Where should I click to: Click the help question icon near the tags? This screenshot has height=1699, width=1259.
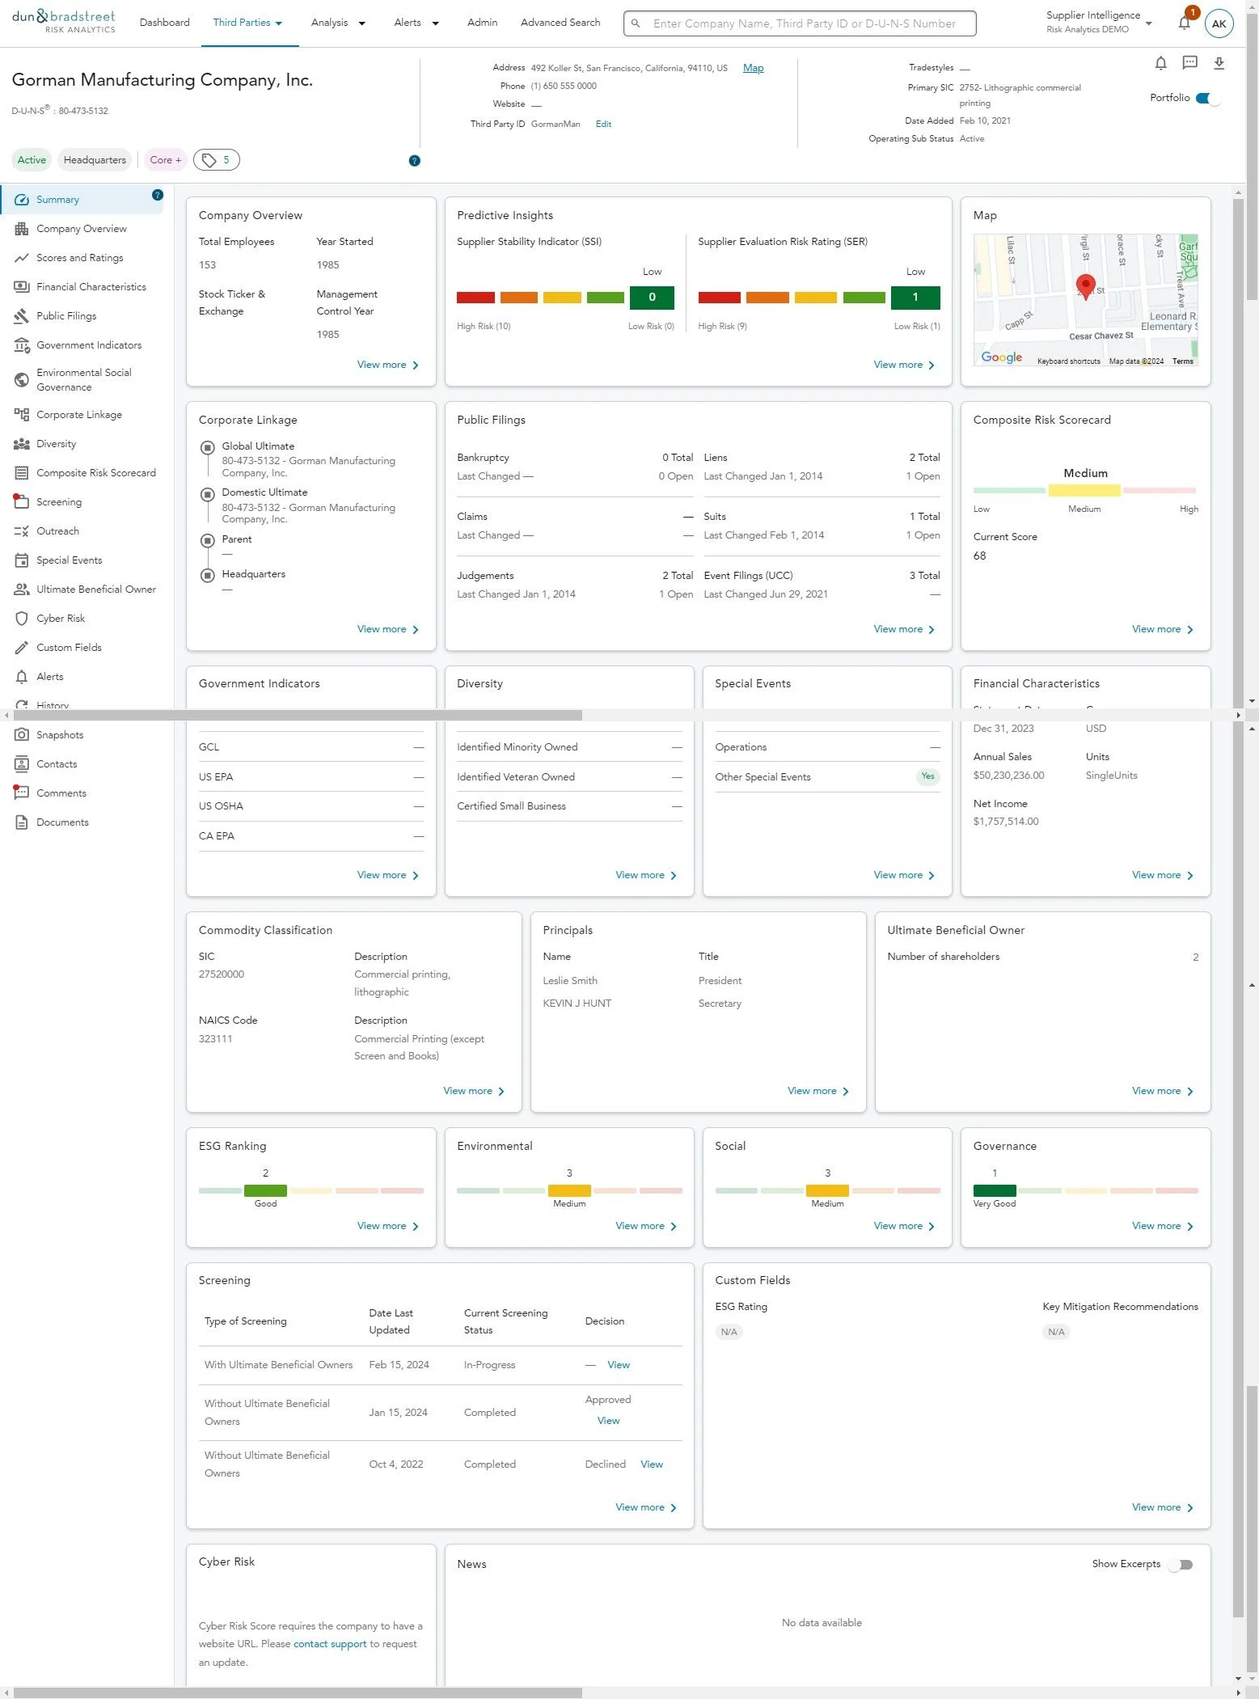[414, 161]
